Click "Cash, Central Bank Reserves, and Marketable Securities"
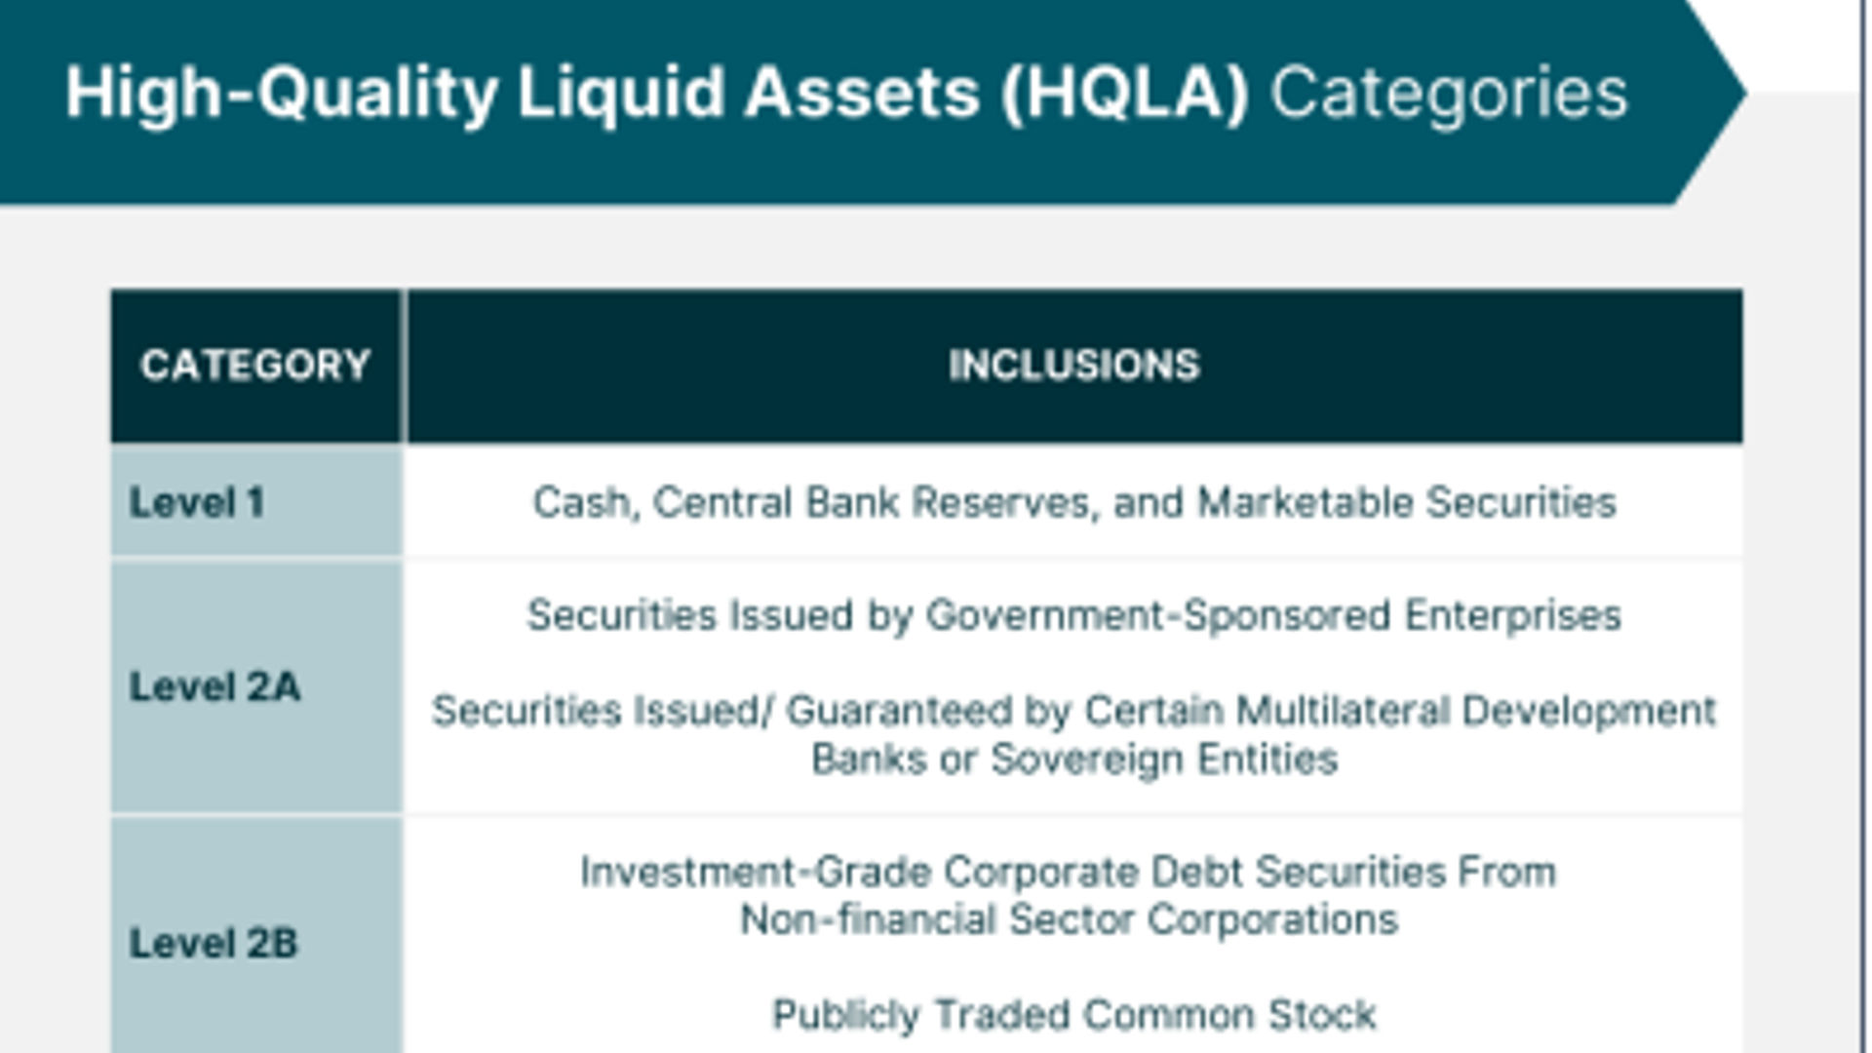The height and width of the screenshot is (1053, 1872). click(1073, 503)
